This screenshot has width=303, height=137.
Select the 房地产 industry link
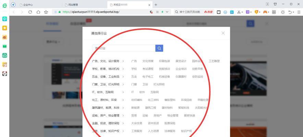click(157, 115)
